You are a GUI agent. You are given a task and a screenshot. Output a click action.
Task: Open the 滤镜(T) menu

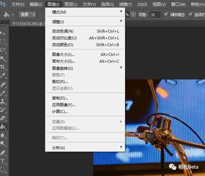pos(126,4)
